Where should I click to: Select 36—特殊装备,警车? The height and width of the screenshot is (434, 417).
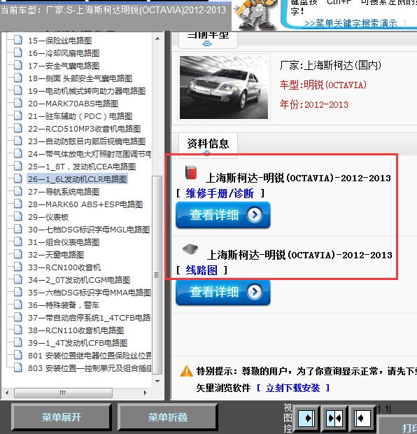(64, 305)
